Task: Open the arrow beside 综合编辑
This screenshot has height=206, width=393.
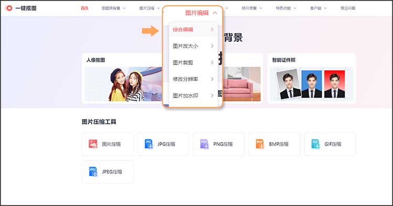Action: point(212,29)
